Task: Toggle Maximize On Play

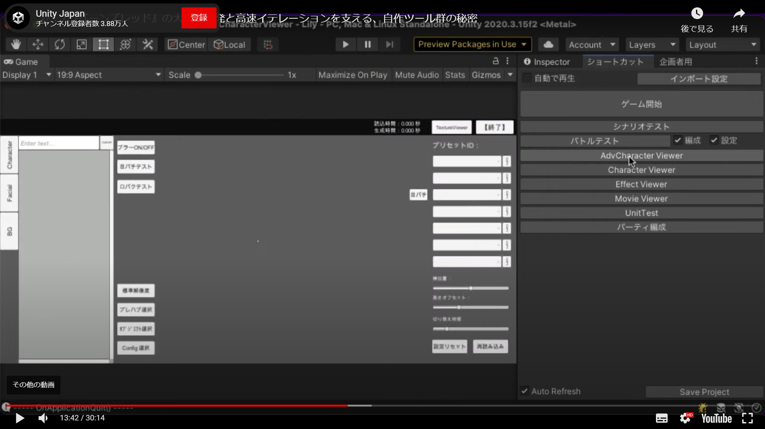Action: (353, 75)
